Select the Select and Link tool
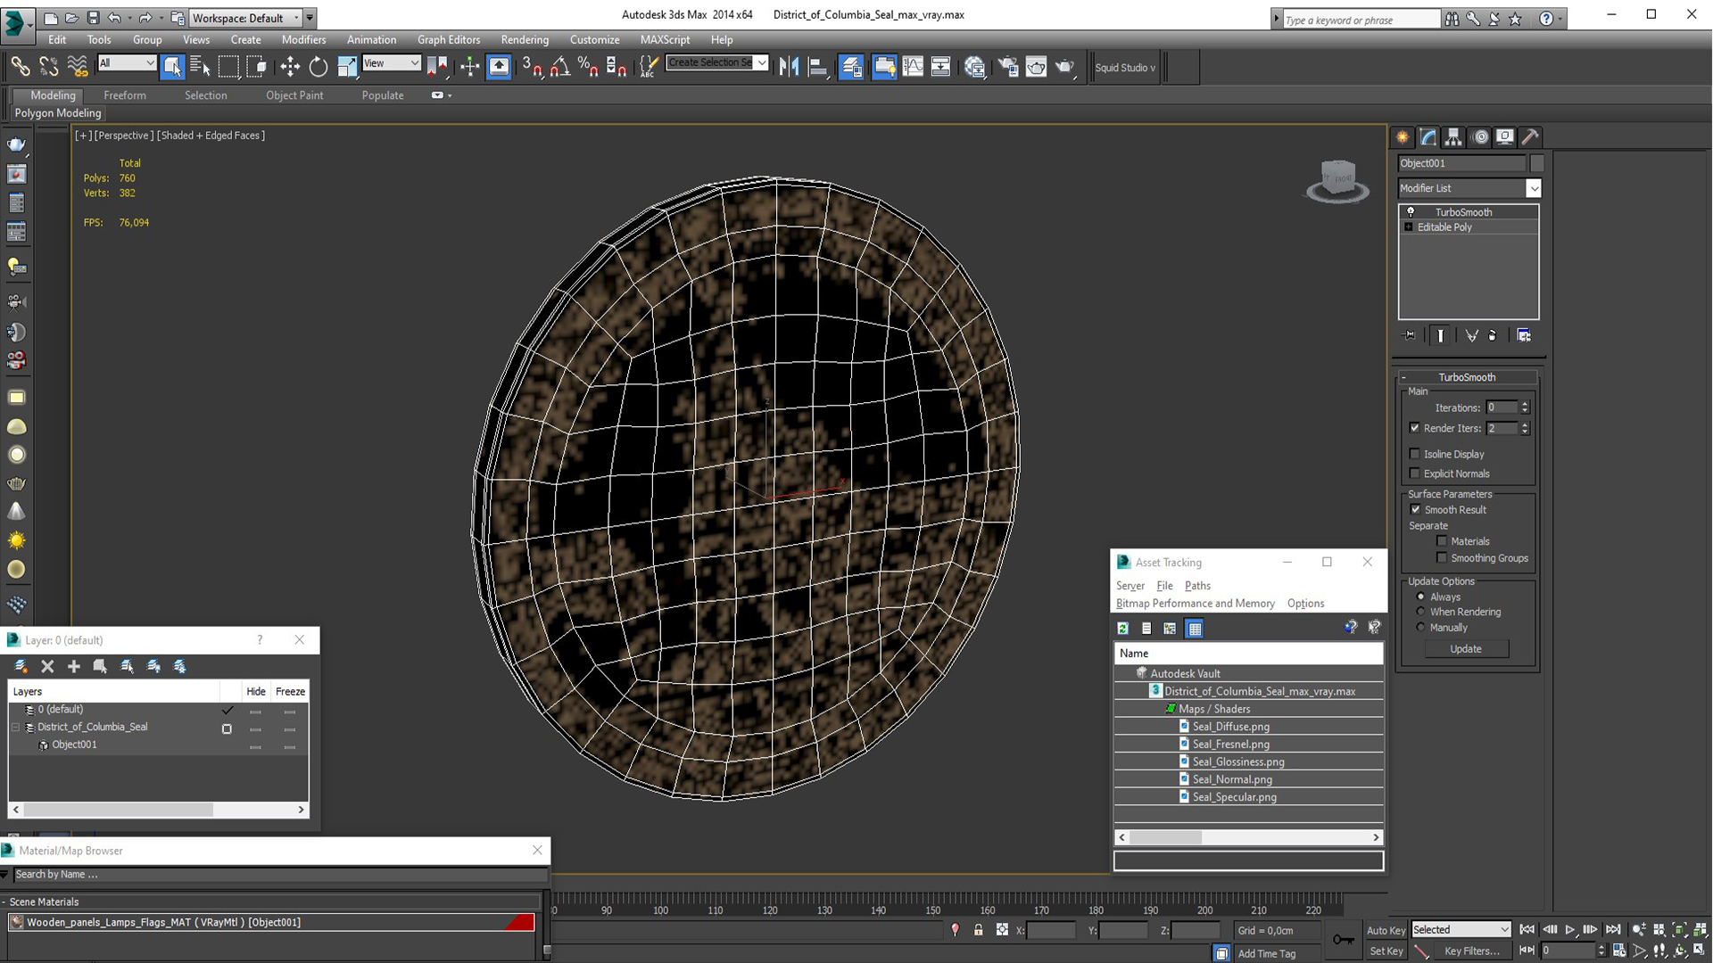 click(20, 66)
